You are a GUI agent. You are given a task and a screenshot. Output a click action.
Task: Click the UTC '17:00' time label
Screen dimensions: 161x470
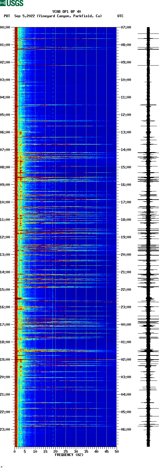pyautogui.click(x=126, y=202)
